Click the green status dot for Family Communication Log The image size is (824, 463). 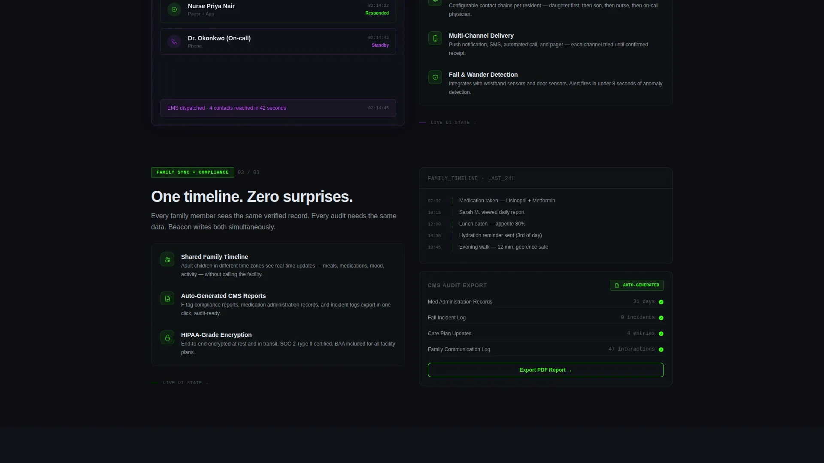pos(661,349)
